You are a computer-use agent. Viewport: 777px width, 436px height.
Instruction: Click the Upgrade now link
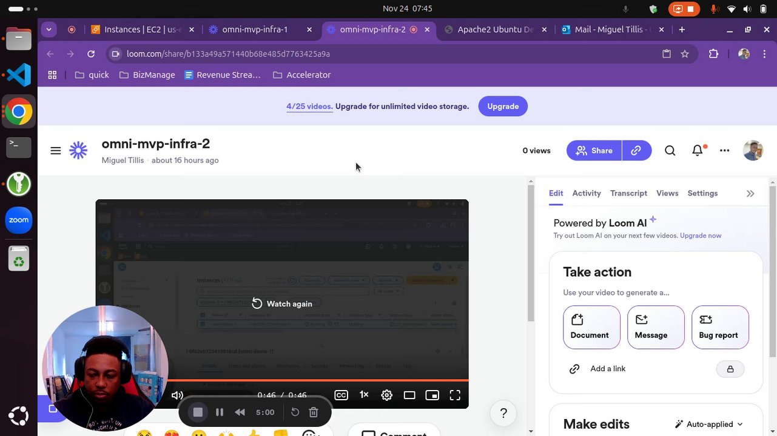pos(701,236)
